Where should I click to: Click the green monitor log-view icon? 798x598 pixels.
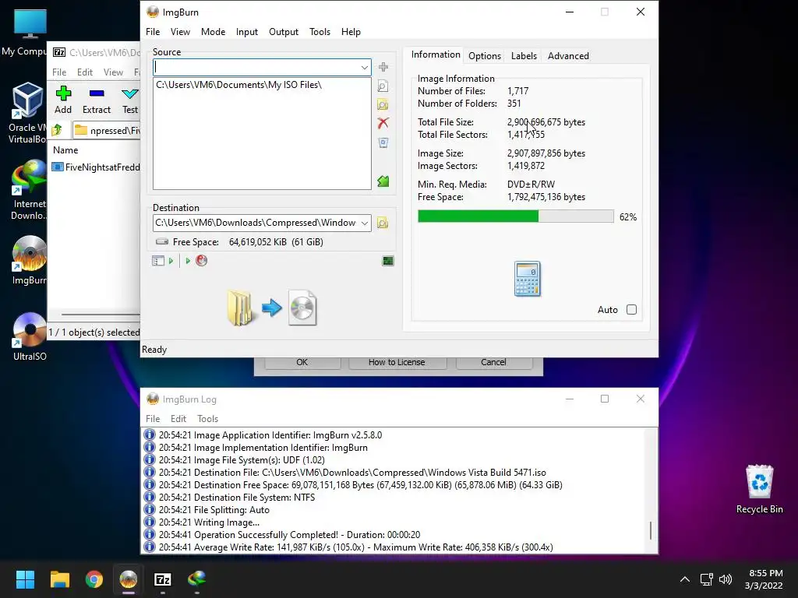pyautogui.click(x=388, y=261)
